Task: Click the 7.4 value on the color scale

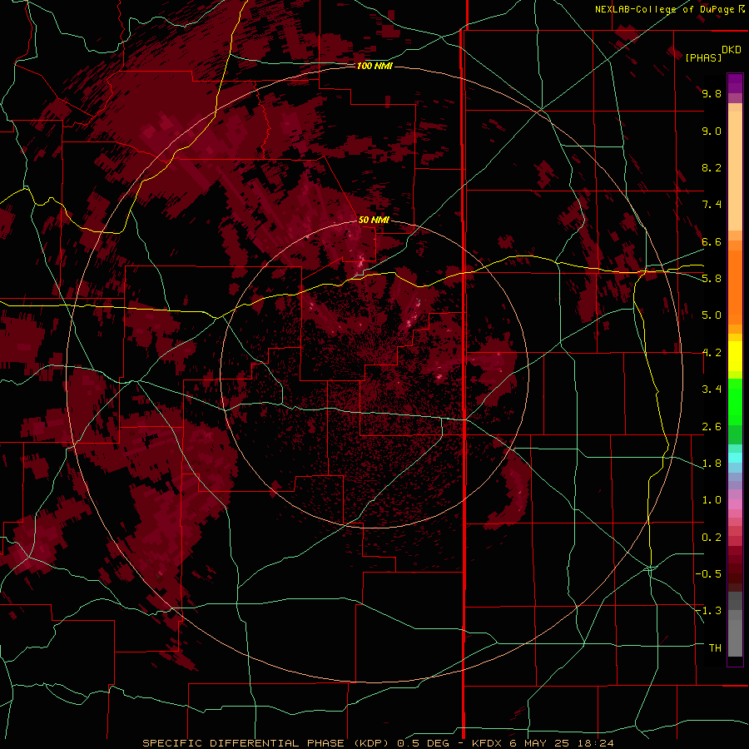Action: (x=712, y=205)
